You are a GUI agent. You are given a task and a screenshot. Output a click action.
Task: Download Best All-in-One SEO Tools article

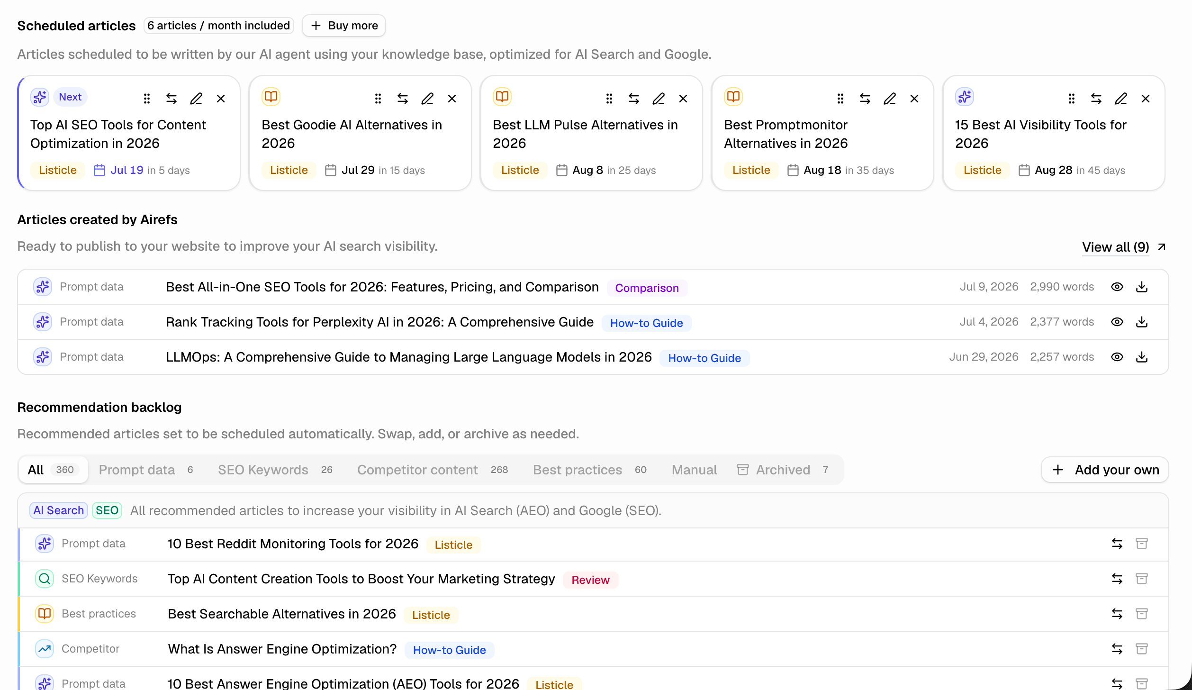click(x=1142, y=287)
